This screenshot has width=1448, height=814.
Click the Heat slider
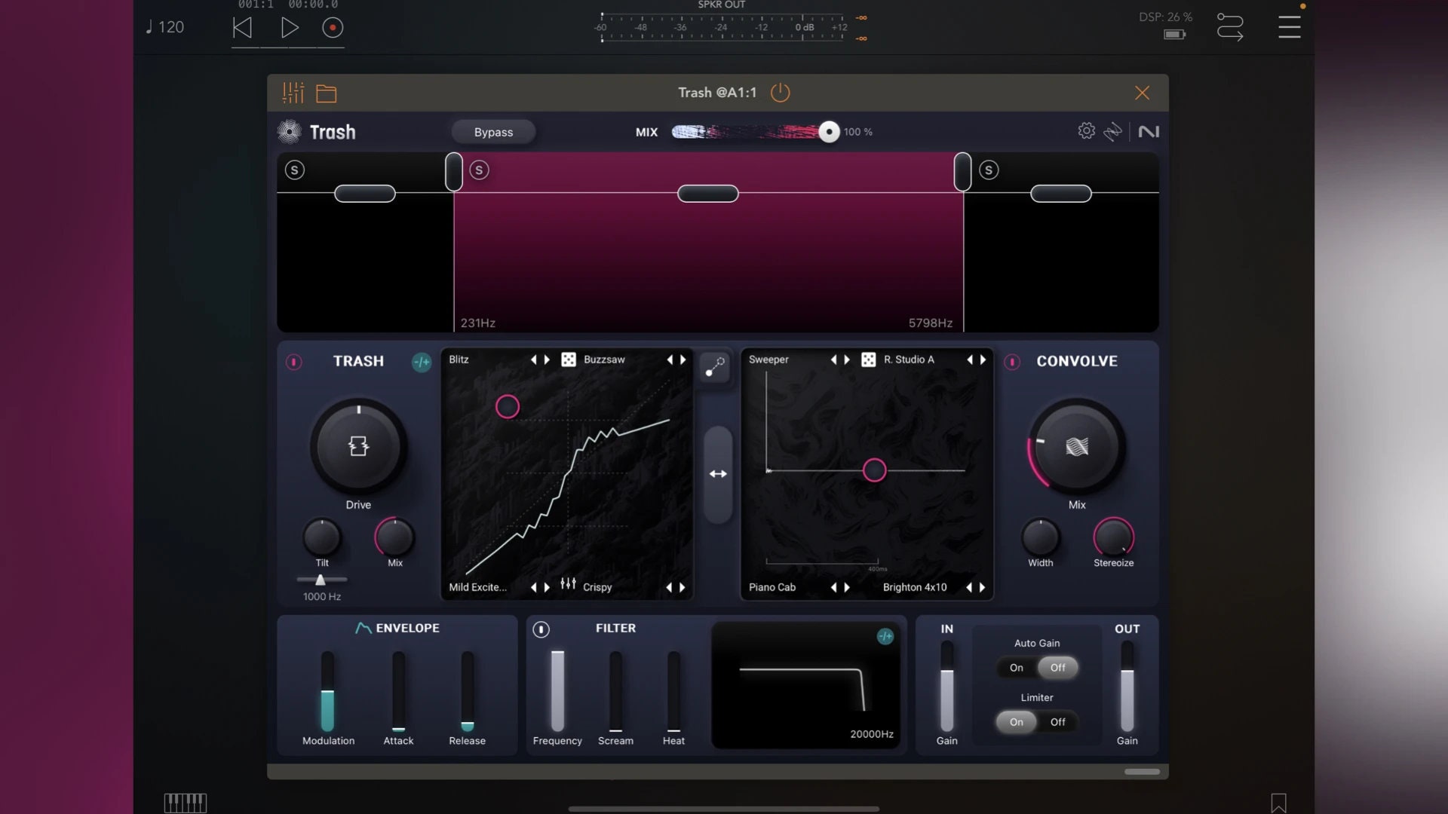(673, 691)
